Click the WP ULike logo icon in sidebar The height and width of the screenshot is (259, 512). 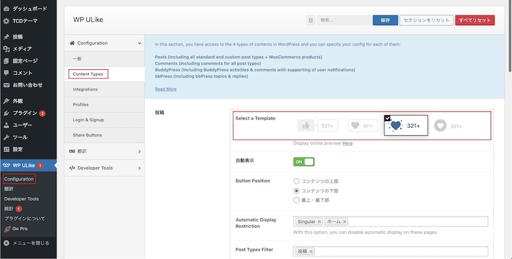[6, 165]
